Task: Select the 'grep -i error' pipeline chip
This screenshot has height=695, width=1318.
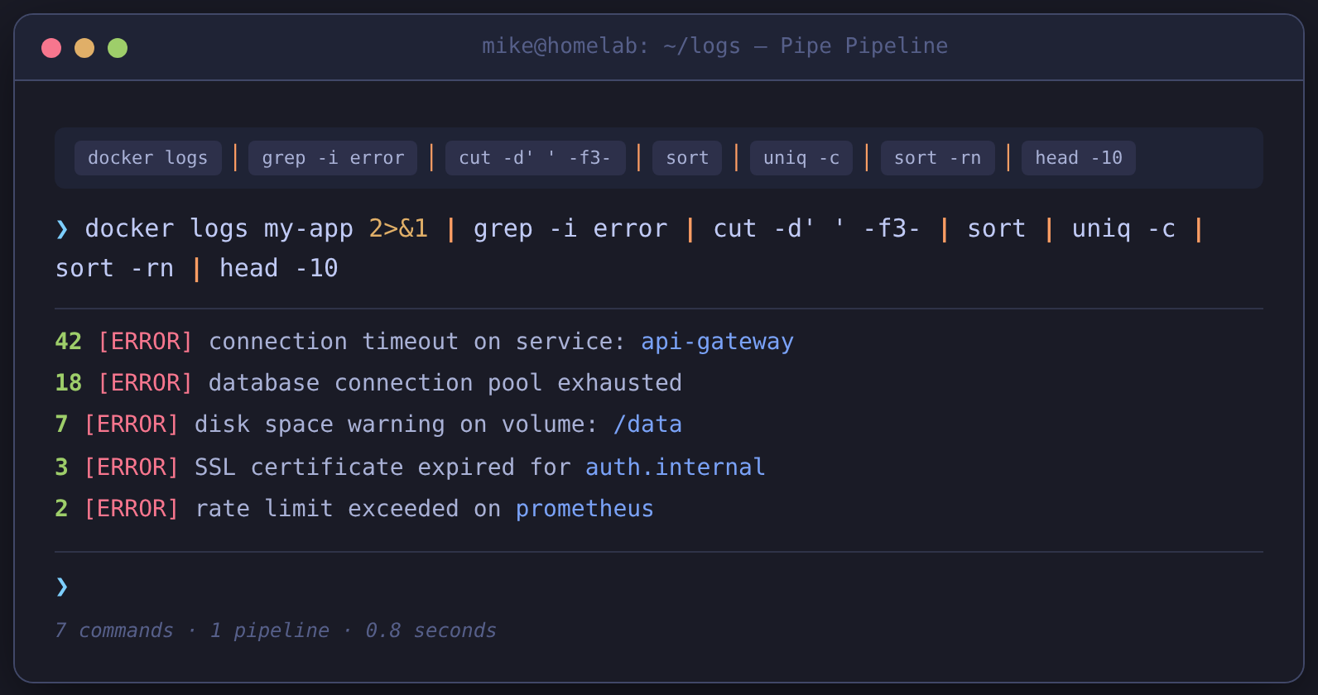Action: (333, 158)
